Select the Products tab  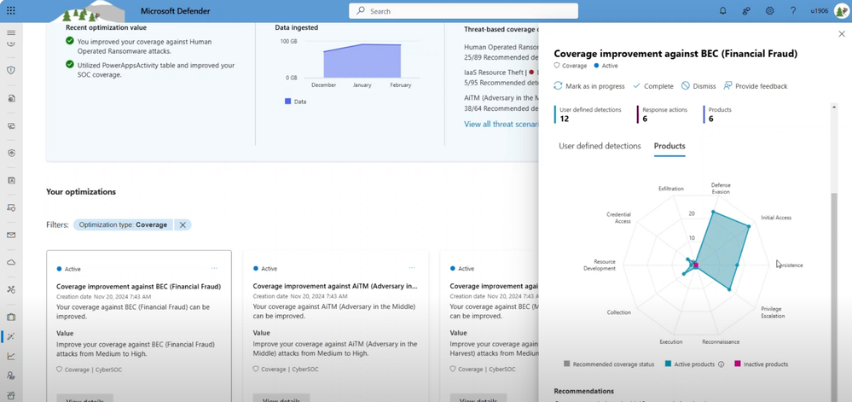[x=669, y=146]
